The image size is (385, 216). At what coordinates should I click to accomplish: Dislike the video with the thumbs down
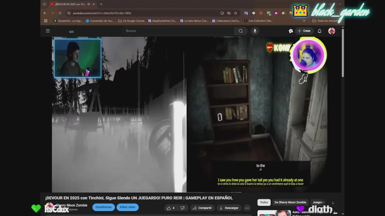point(182,208)
